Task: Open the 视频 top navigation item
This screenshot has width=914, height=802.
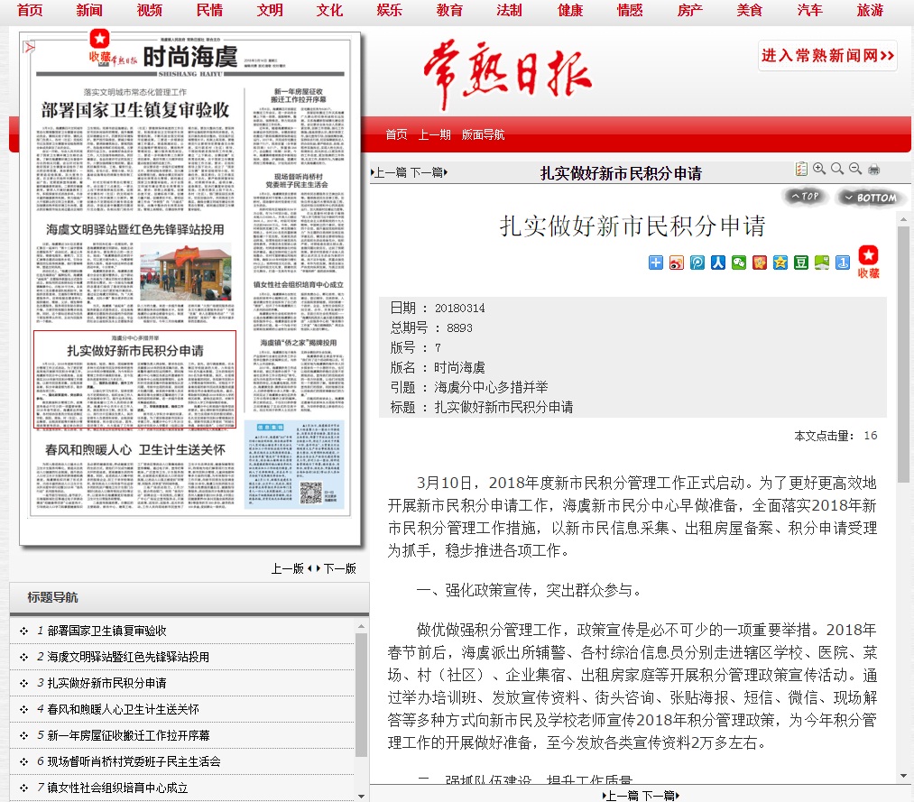Action: [x=150, y=10]
